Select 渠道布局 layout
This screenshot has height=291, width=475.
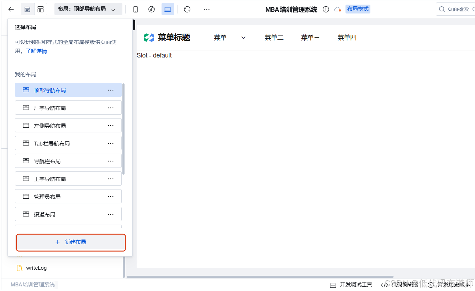[x=68, y=214]
